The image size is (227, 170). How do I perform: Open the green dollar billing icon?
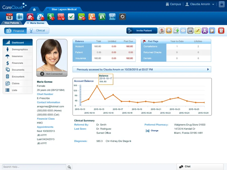pos(51,17)
